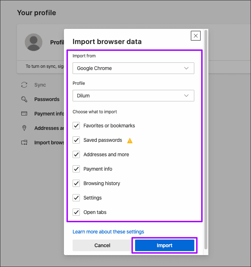Open Learn more about these settings link
The width and height of the screenshot is (251, 267).
click(108, 232)
